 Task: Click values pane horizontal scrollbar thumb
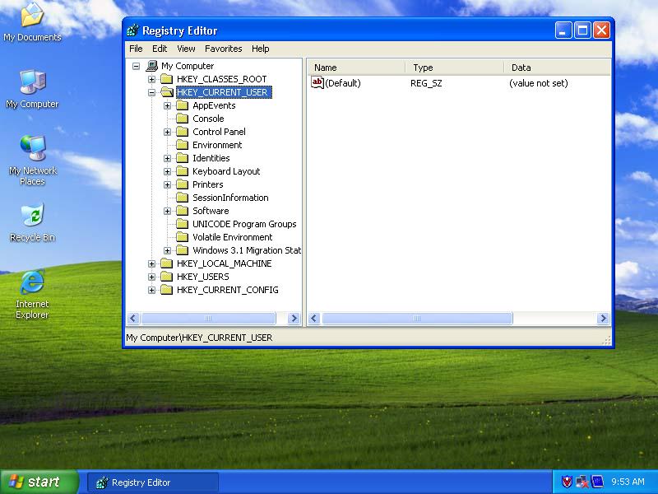pos(417,319)
